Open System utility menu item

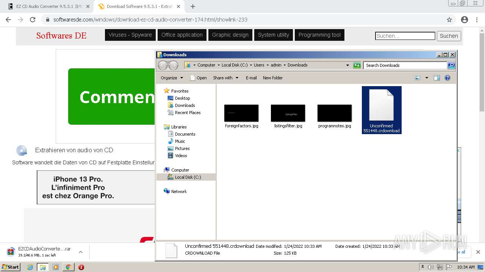click(274, 35)
